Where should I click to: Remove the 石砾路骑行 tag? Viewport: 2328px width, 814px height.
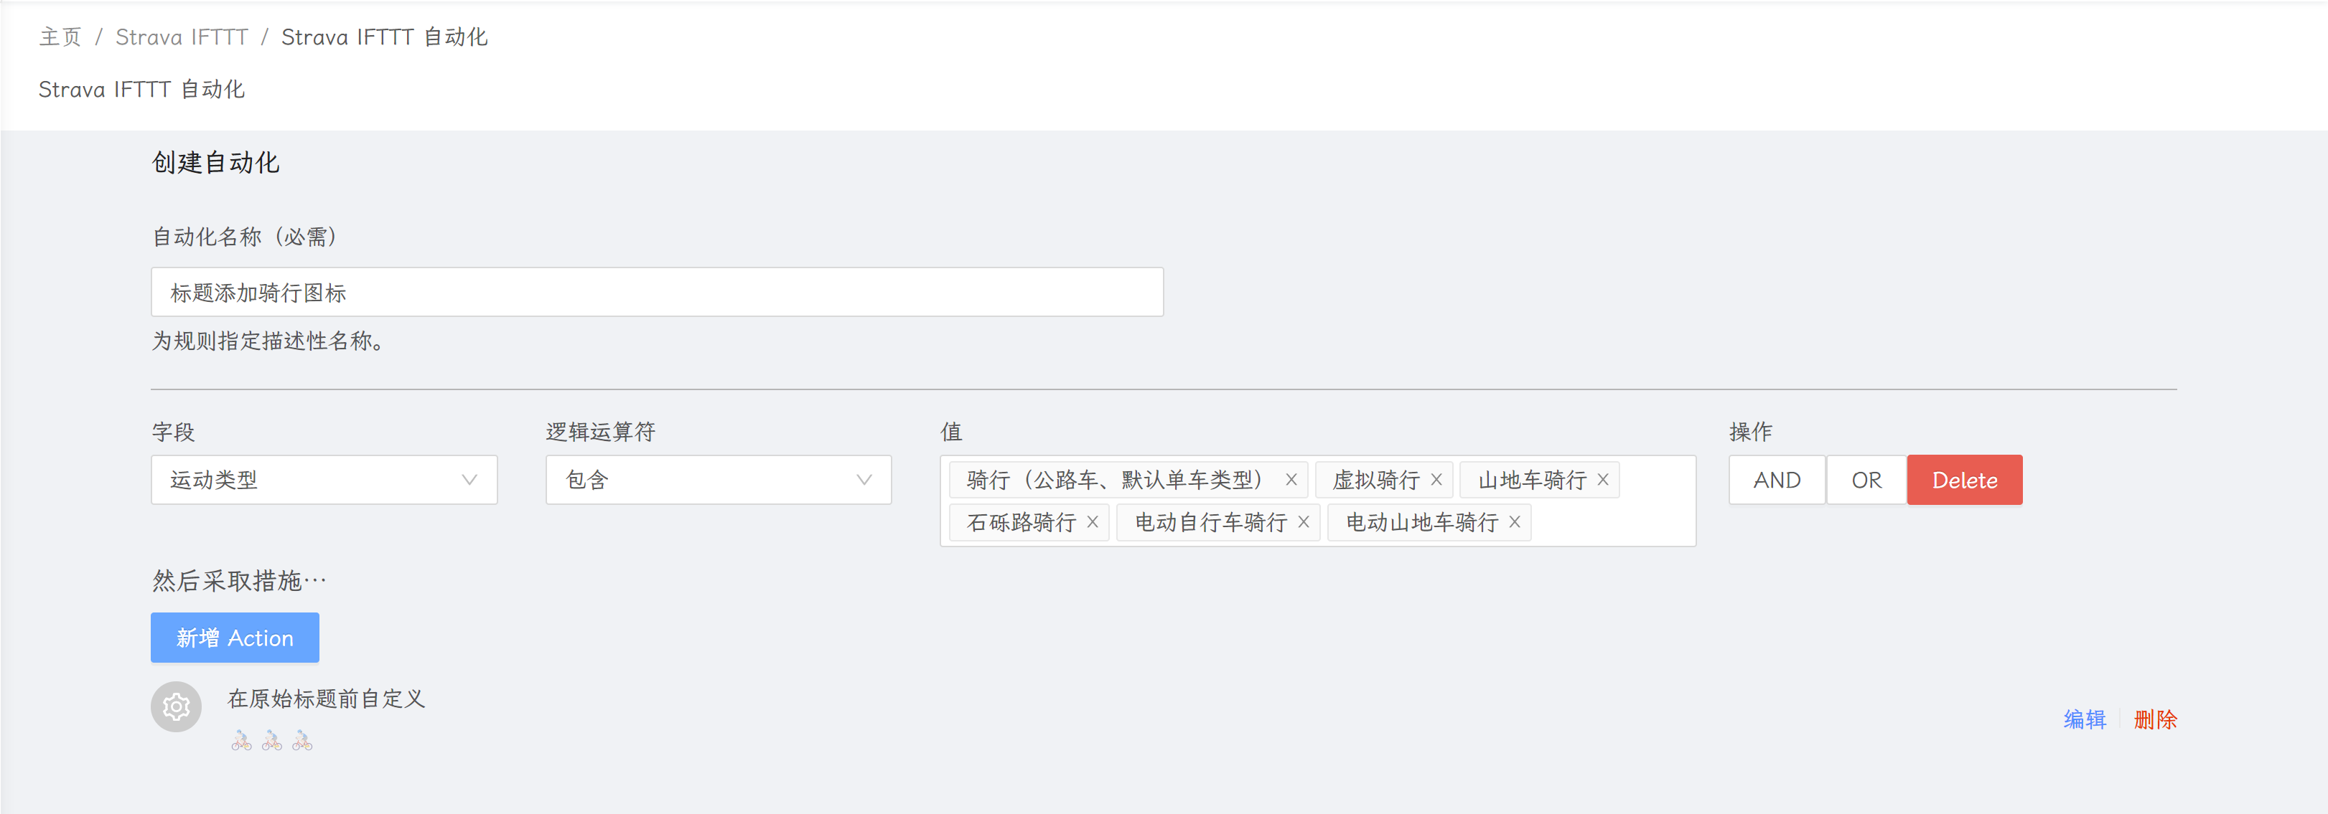click(1093, 523)
